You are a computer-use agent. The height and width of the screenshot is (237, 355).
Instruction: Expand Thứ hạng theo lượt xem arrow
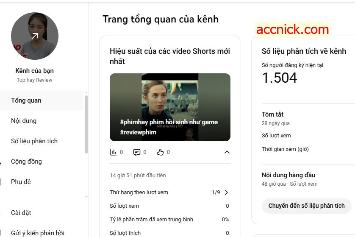[226, 192]
